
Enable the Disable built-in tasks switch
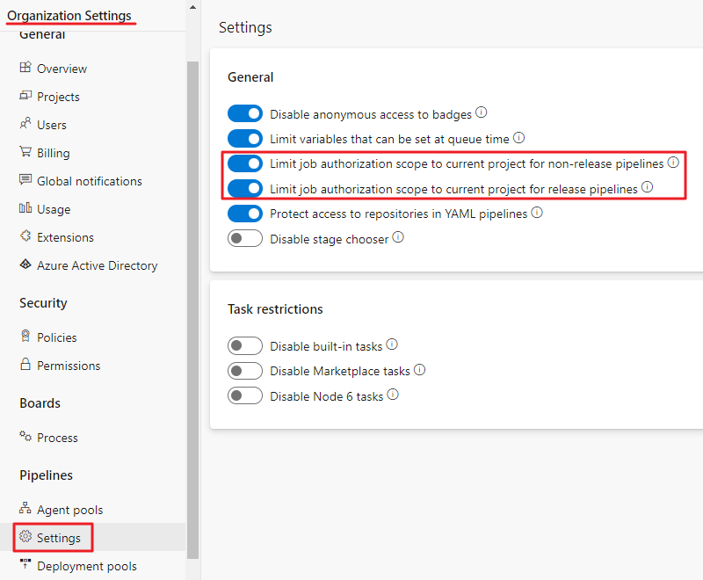point(245,346)
